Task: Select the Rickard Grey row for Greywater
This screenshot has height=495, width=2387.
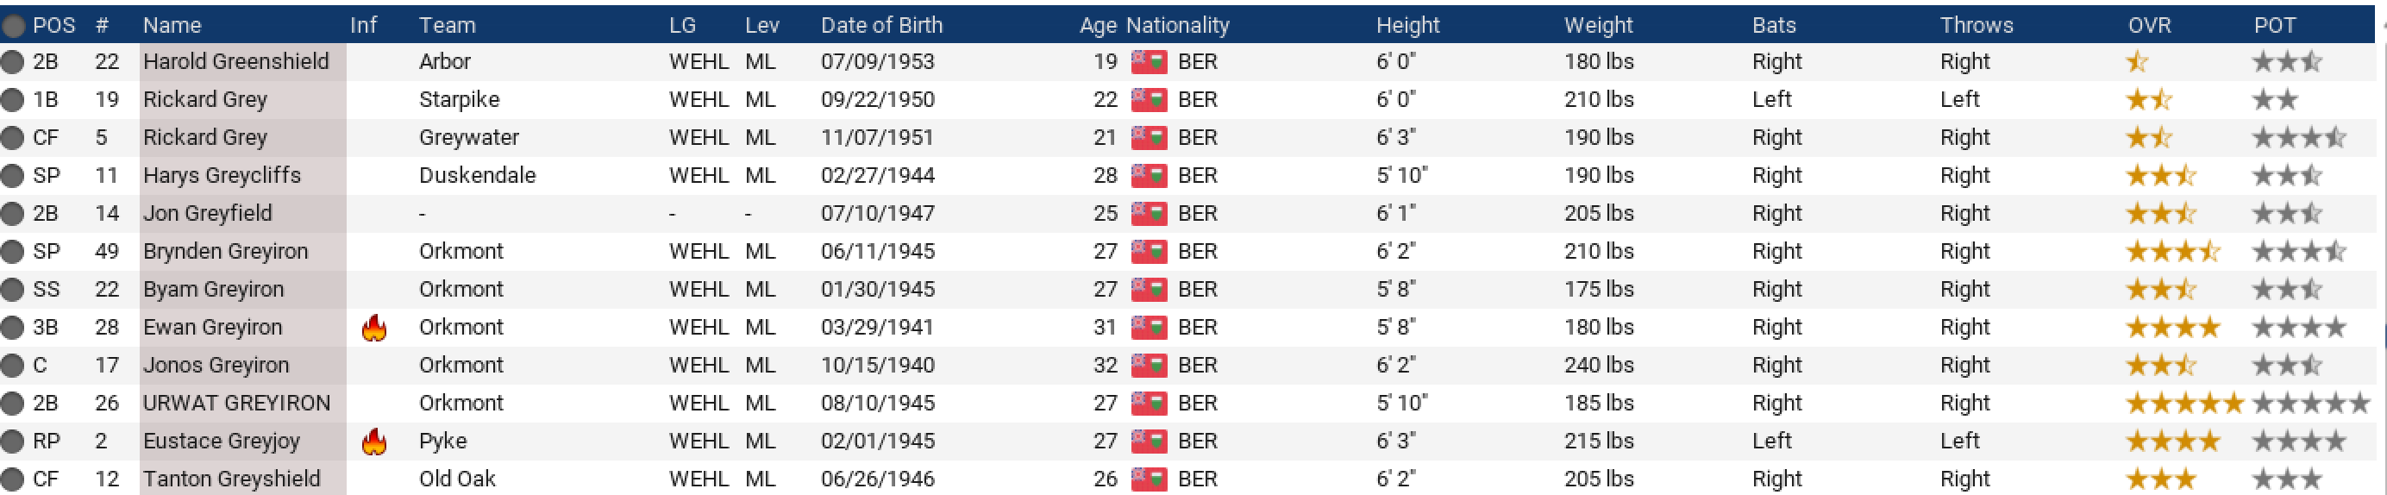Action: (204, 138)
